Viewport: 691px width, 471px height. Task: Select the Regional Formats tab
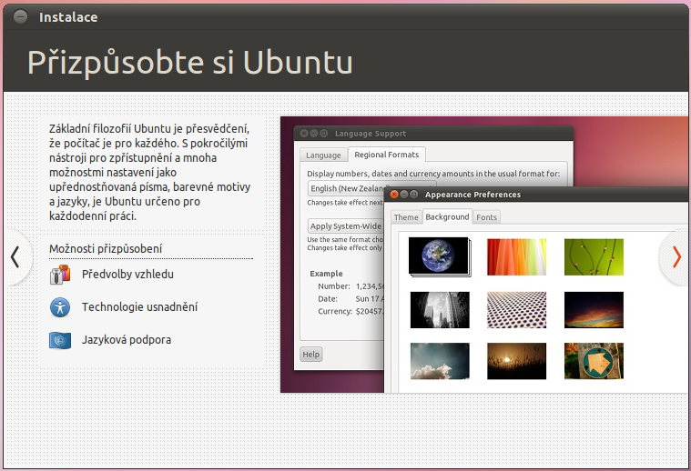point(387,155)
